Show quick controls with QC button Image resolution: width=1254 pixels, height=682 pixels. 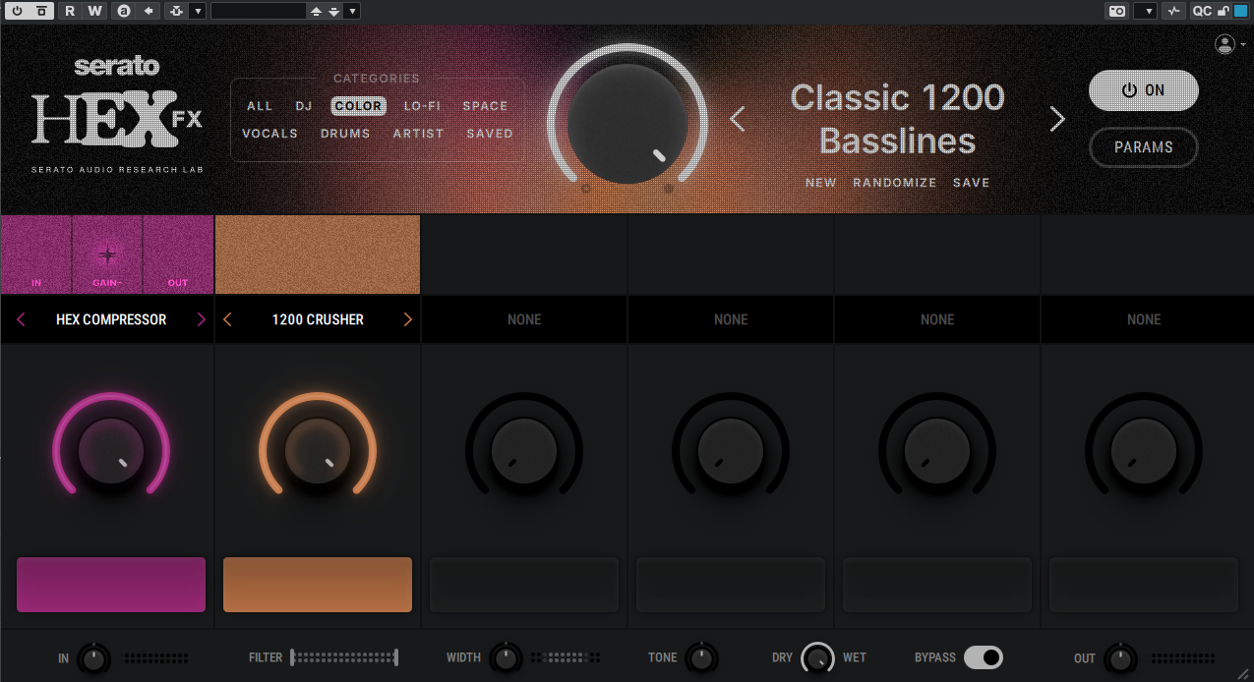(1202, 11)
